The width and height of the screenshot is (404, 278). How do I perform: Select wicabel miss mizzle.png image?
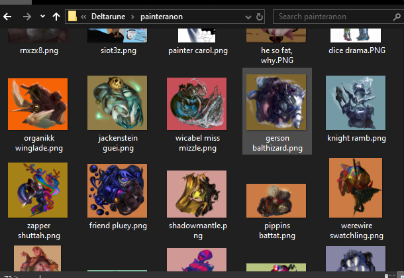197,104
